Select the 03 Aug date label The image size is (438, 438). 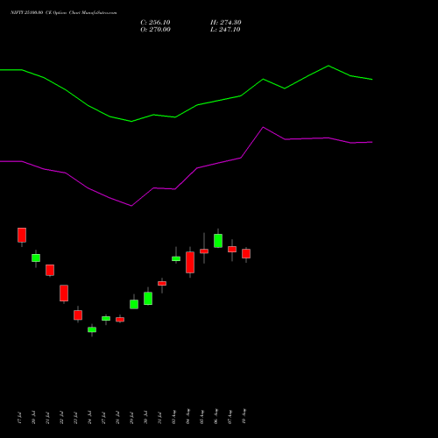click(173, 417)
